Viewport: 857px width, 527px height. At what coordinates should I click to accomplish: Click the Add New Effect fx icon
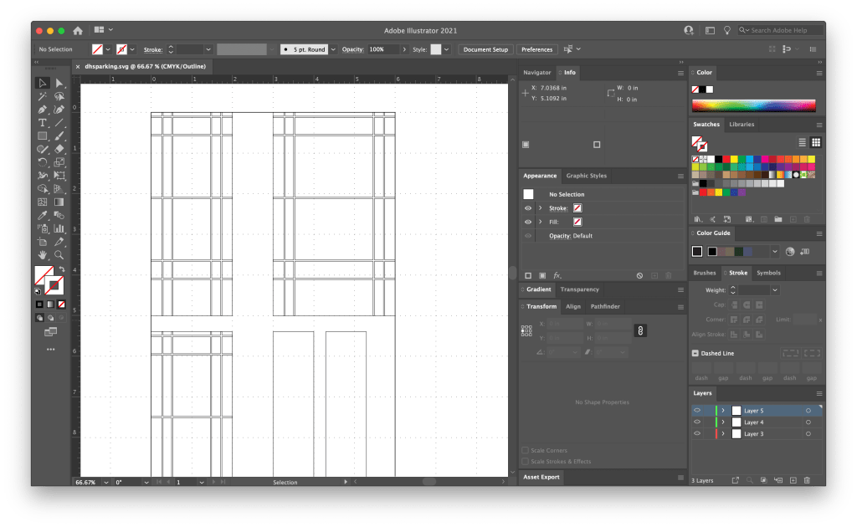pyautogui.click(x=557, y=275)
